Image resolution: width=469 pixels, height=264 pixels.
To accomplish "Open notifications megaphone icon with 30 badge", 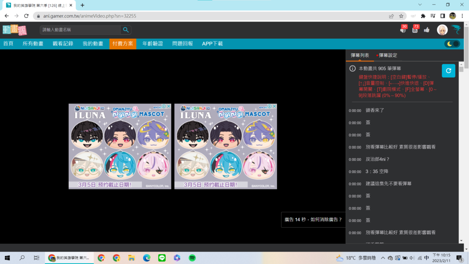I will (403, 29).
